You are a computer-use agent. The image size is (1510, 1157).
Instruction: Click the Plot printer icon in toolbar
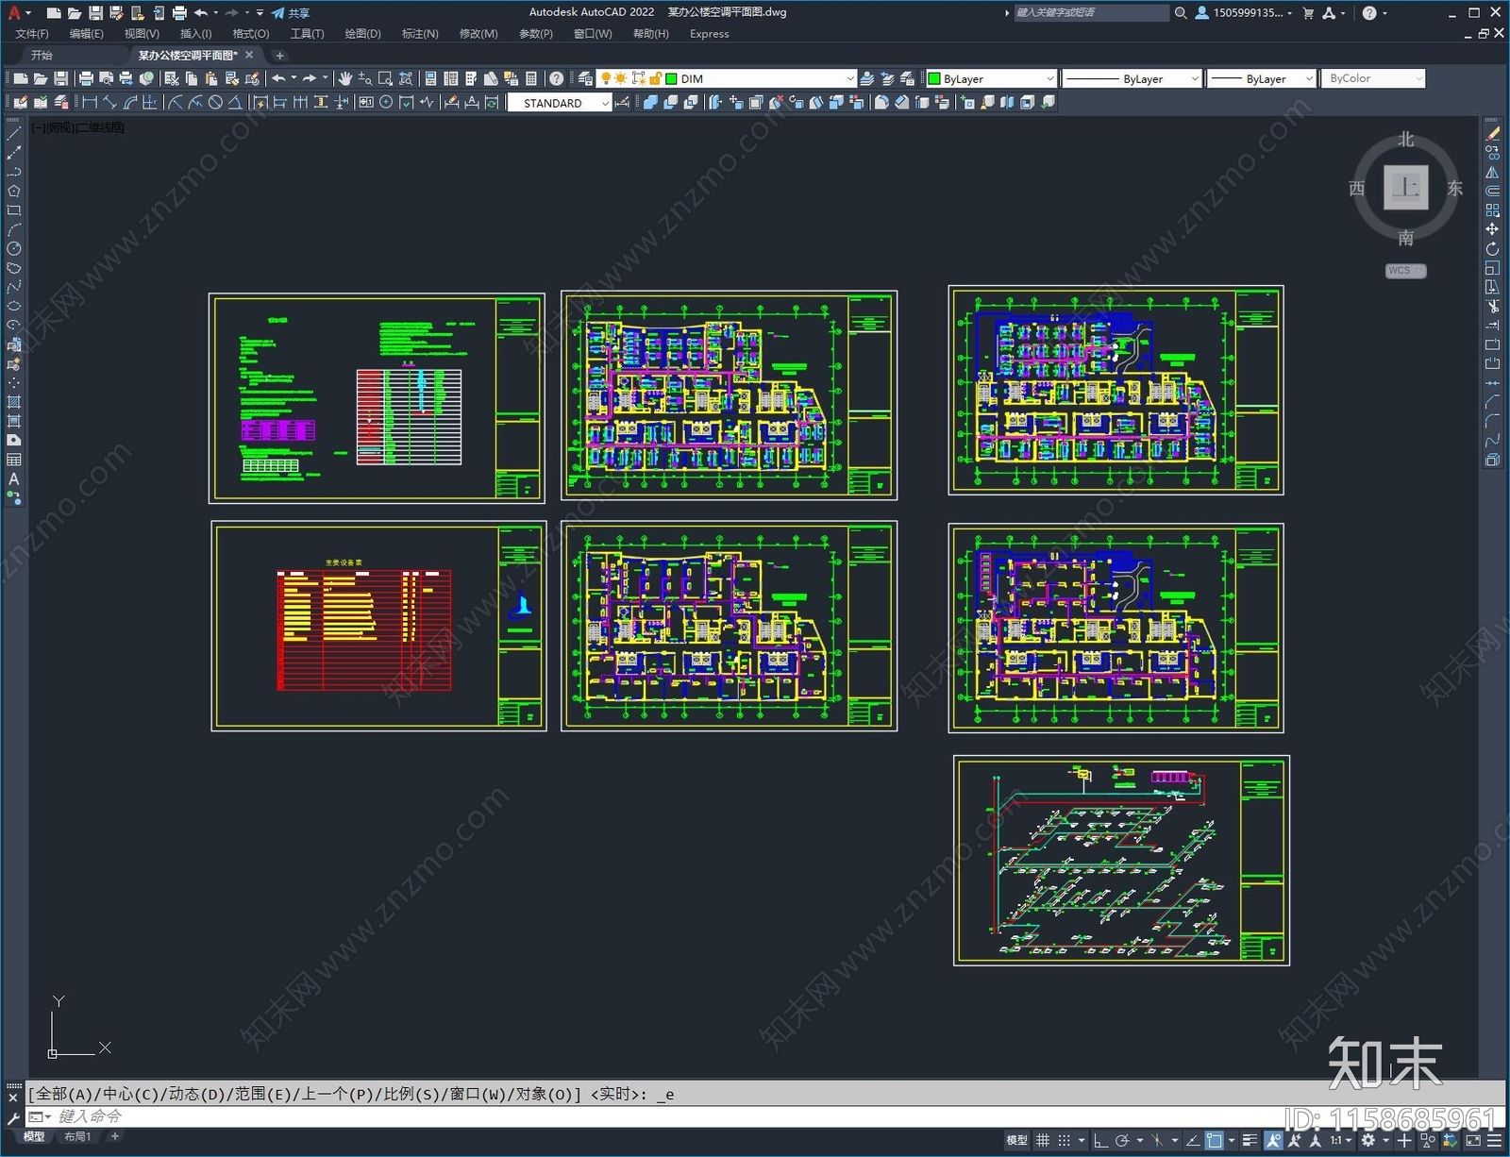coord(86,78)
